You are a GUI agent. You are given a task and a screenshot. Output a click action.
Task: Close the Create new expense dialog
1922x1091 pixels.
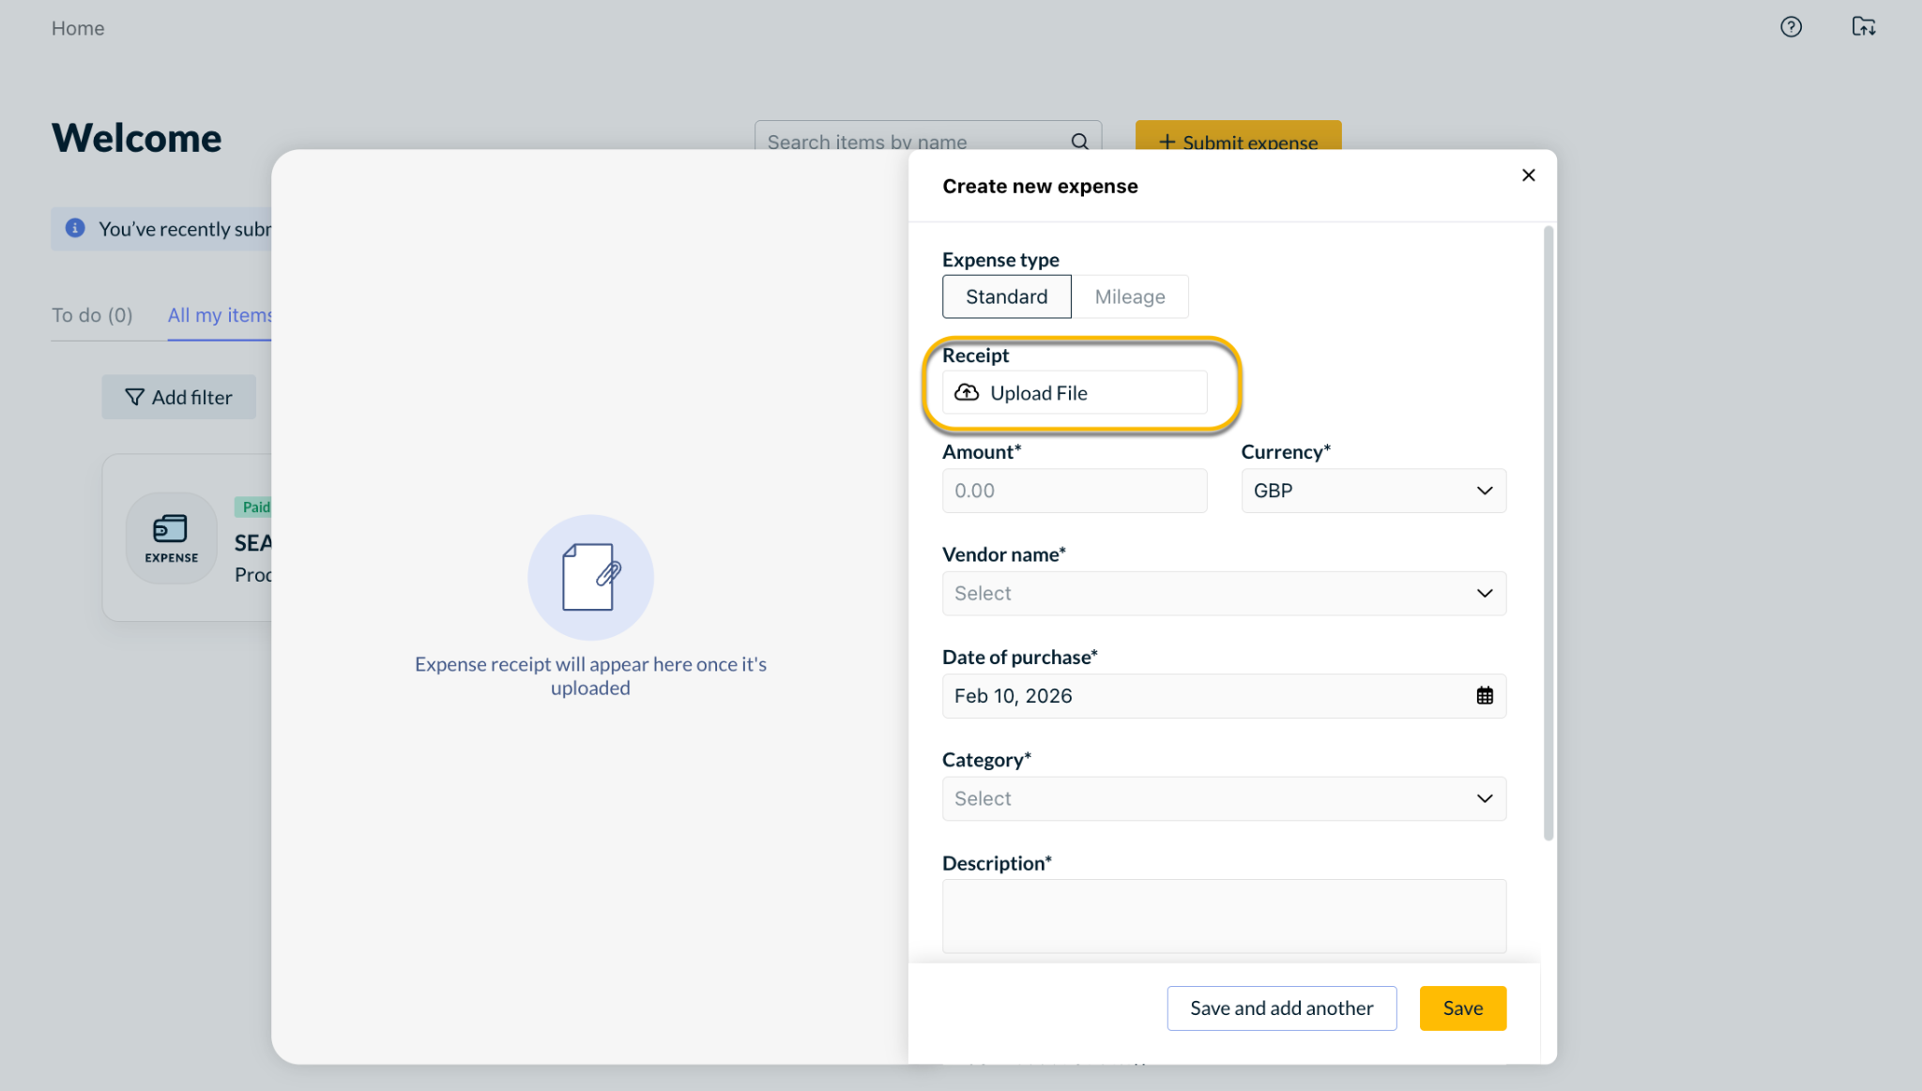coord(1528,175)
